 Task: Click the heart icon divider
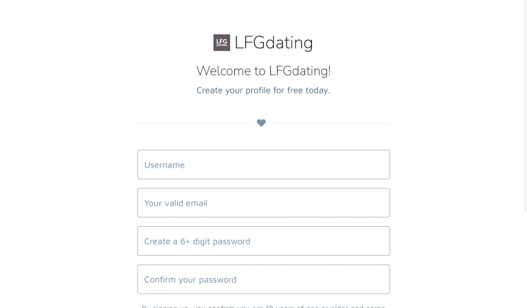tap(261, 123)
